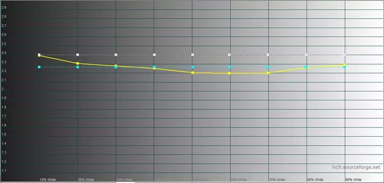Select the white marker at 50% White
This screenshot has width=384, height=183.
coord(192,55)
